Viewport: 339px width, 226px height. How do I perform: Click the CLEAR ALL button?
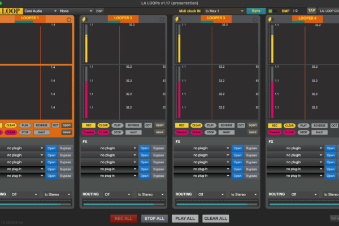tap(215, 218)
